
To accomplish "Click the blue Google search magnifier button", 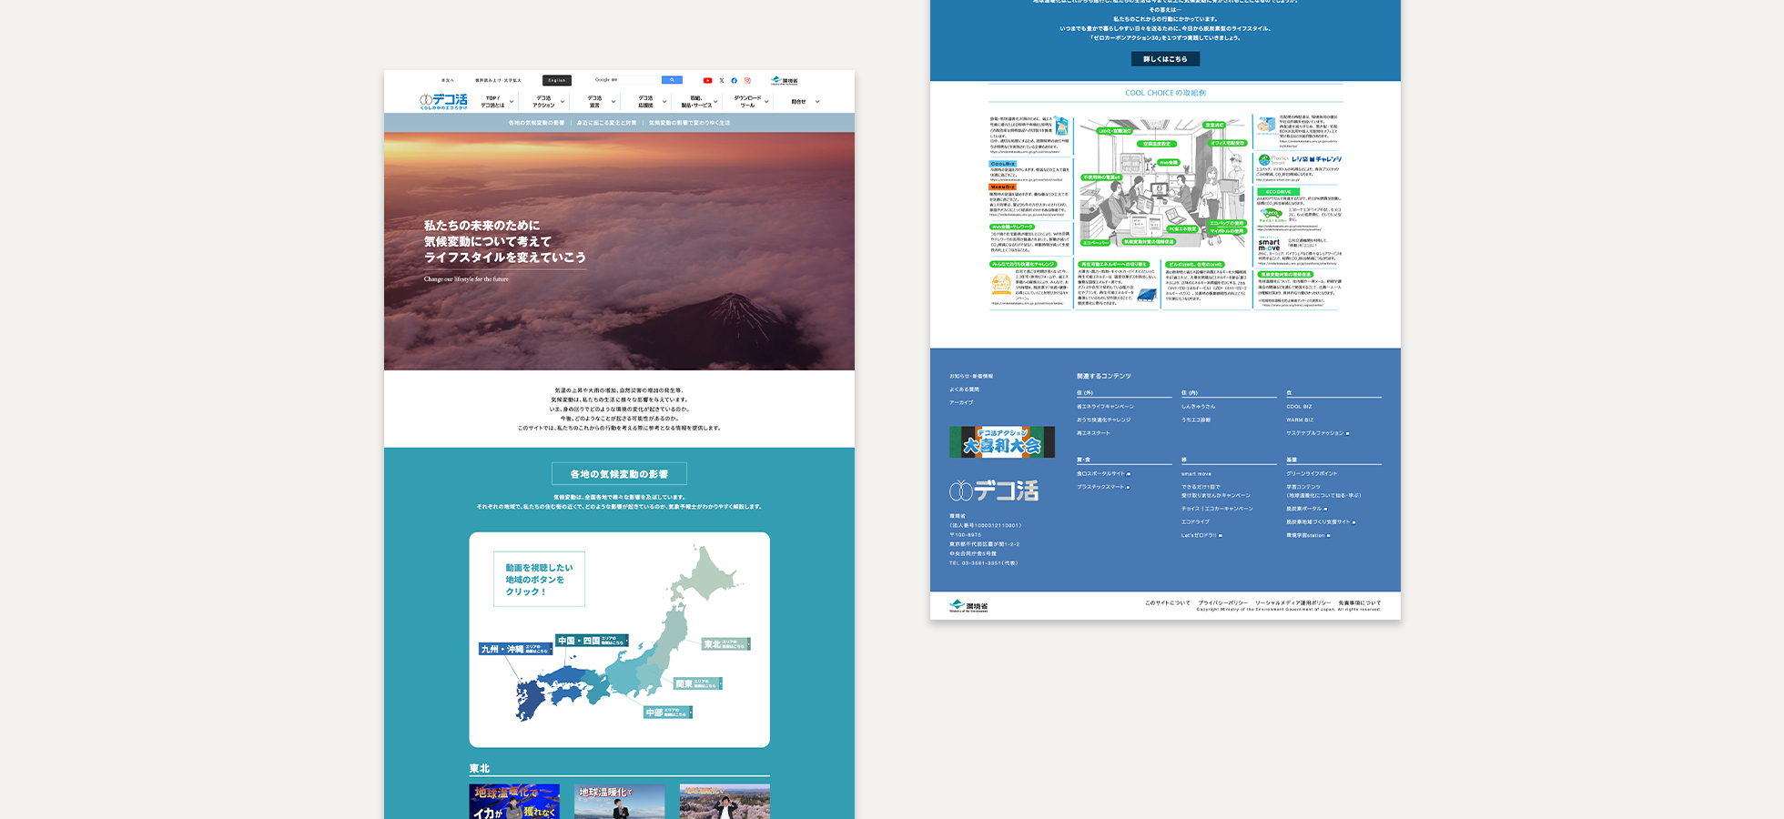I will [672, 80].
